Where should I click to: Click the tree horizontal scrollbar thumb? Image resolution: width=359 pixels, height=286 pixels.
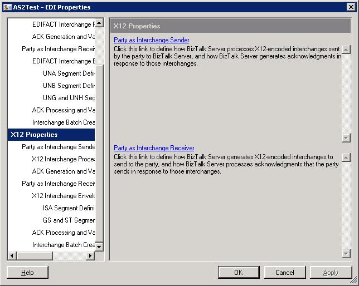tap(35, 255)
